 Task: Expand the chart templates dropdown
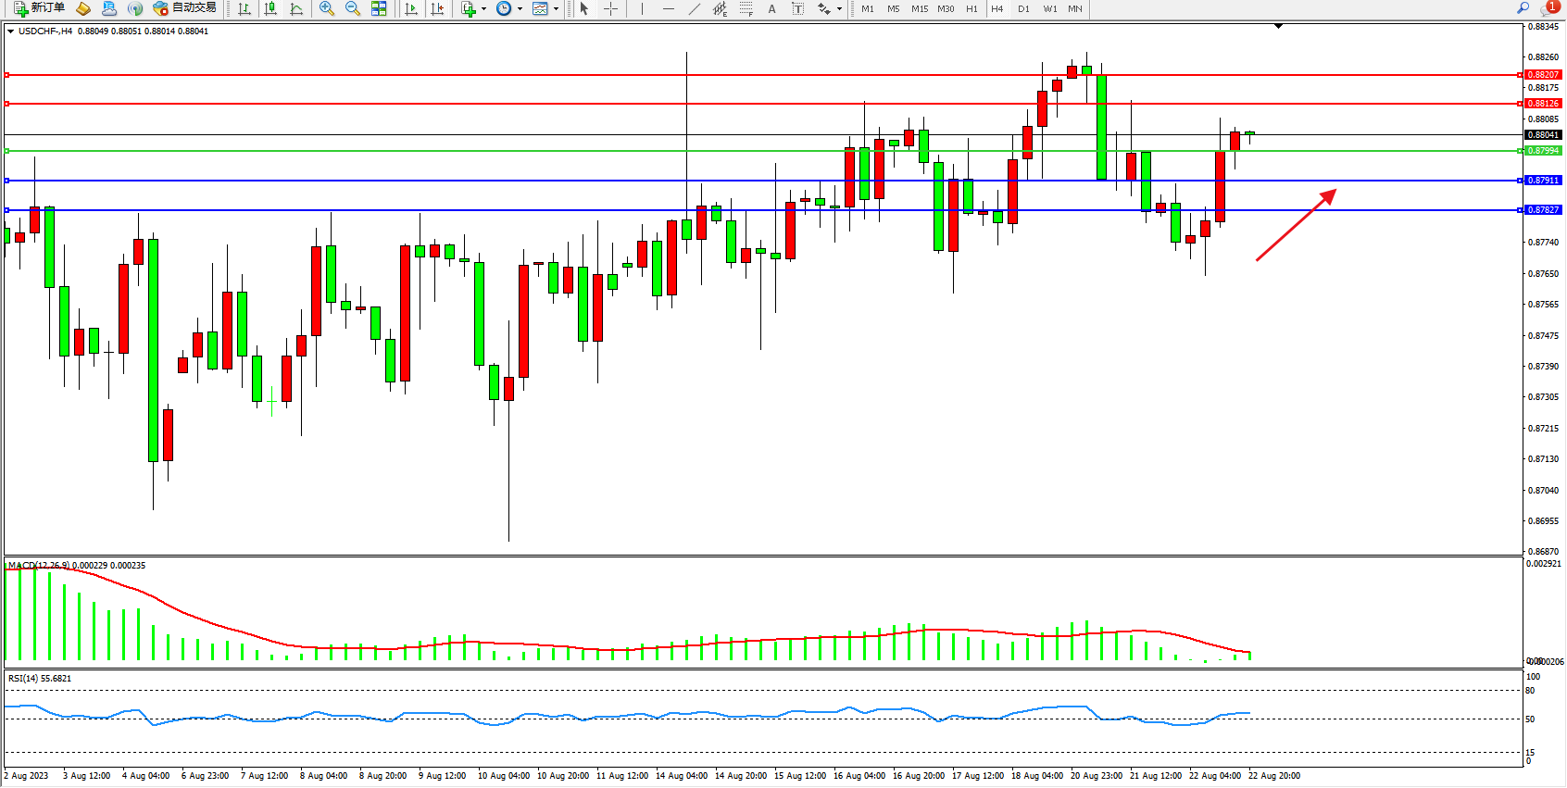pos(556,8)
